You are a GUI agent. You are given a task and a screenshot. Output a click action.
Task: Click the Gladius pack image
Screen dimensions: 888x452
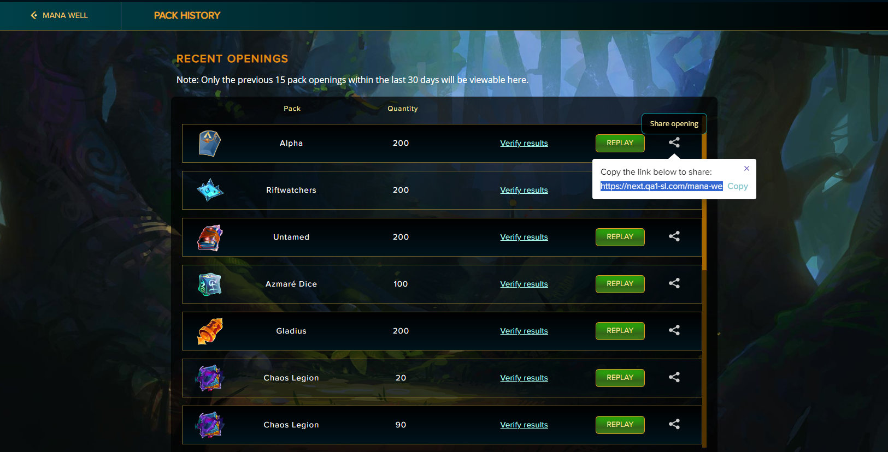click(210, 331)
